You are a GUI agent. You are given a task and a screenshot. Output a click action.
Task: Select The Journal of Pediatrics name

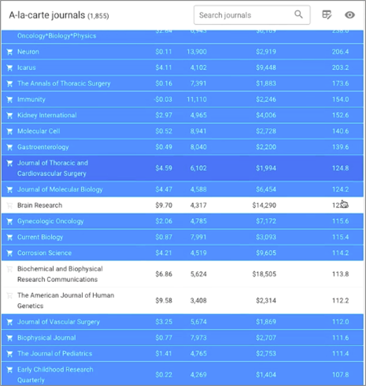(55, 353)
